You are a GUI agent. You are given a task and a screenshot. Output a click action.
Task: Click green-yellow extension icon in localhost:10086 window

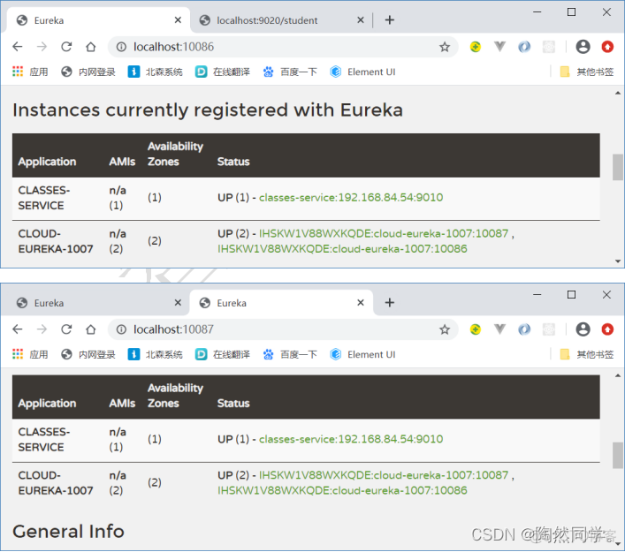[x=475, y=47]
